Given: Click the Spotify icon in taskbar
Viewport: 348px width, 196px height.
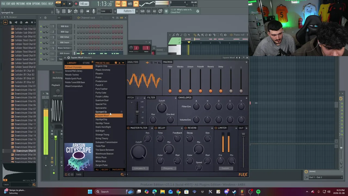Looking at the screenshot, I should pos(258,192).
